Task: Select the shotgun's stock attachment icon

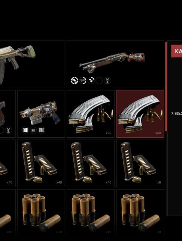Action: pyautogui.click(x=74, y=81)
